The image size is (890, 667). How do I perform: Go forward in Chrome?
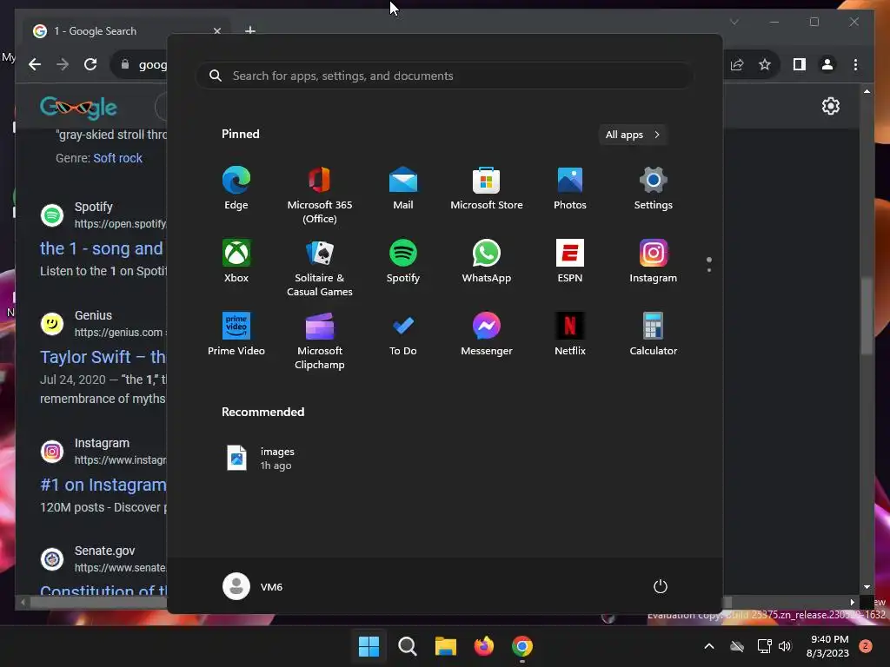[x=63, y=64]
